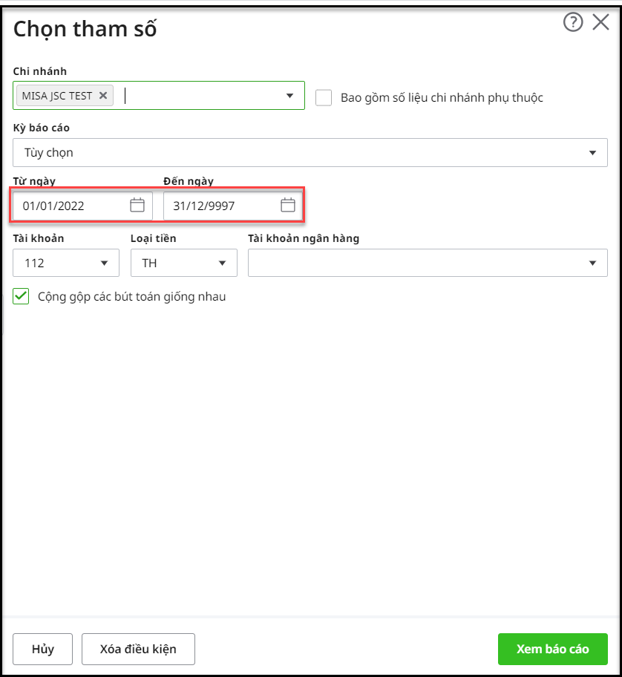Viewport: 622px width, 677px height.
Task: Click the Tùy chọn value in Kỳ báo cáo
Action: tap(49, 153)
